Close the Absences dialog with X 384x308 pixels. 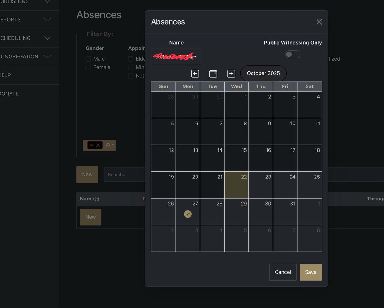pos(319,22)
